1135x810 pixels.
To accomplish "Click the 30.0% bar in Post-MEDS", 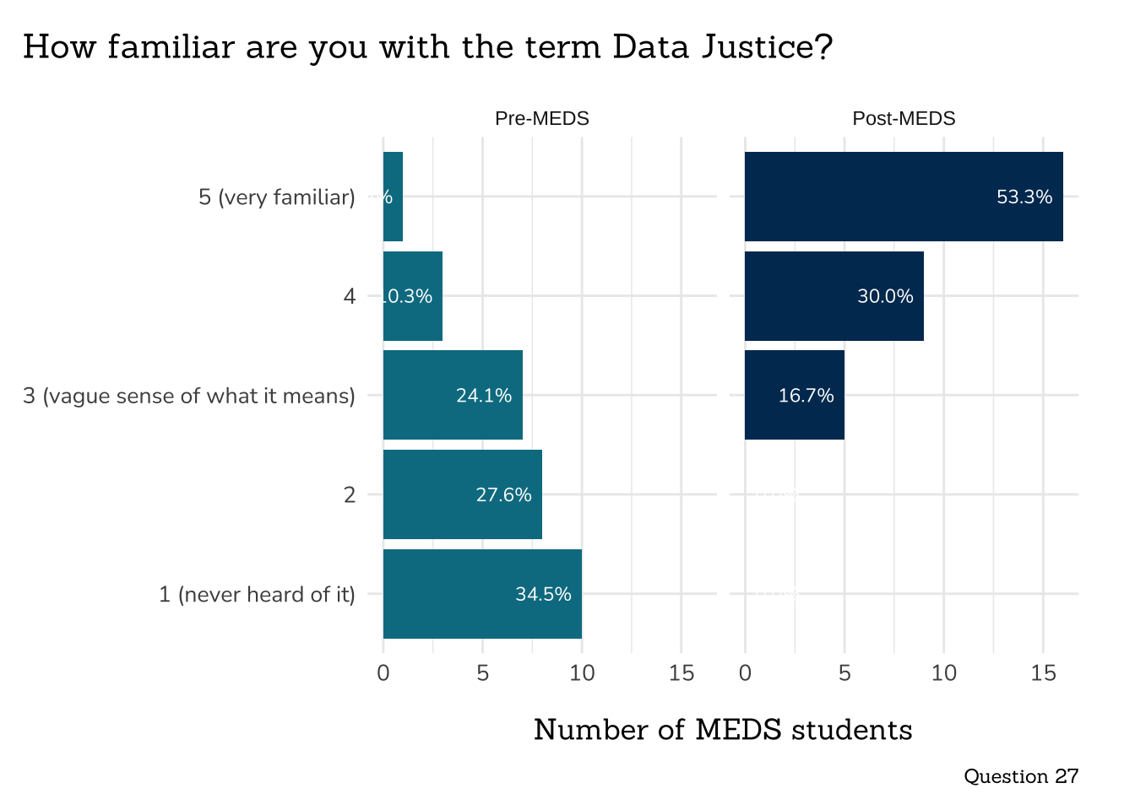I will (834, 296).
